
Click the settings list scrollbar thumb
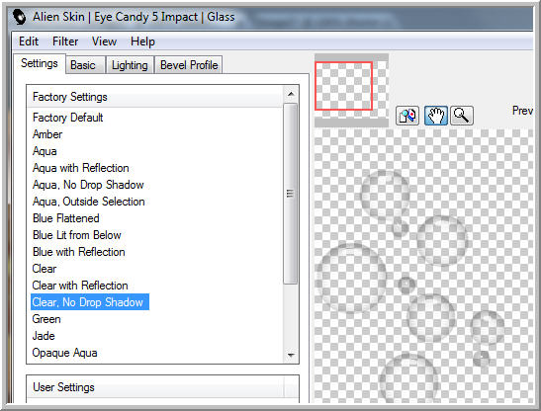(291, 194)
